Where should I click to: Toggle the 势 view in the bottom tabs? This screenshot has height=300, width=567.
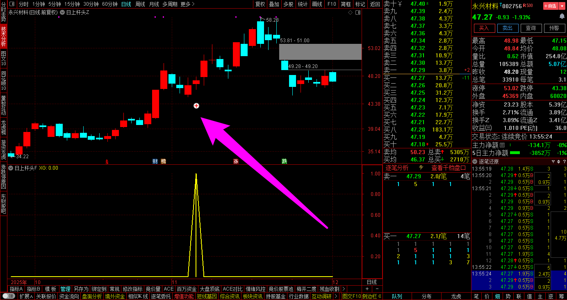click(508, 296)
